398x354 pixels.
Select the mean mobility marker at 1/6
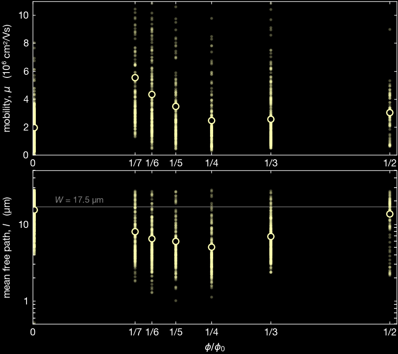[152, 94]
